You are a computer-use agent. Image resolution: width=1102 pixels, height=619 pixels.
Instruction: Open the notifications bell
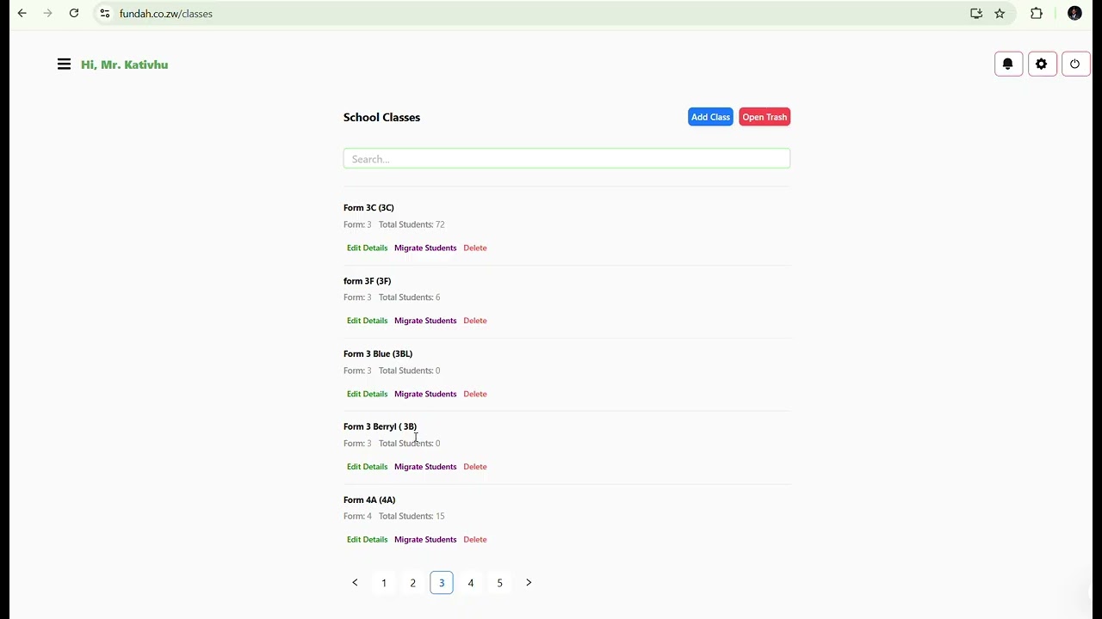[1008, 64]
